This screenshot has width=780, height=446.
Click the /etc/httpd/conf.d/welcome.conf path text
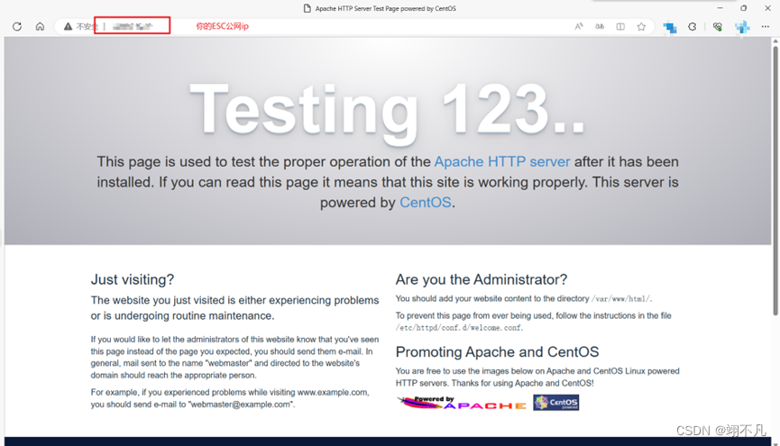click(458, 328)
